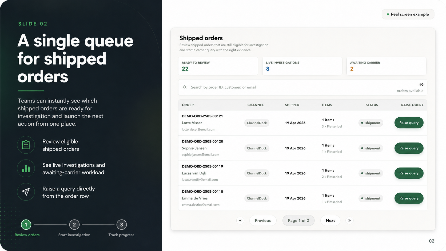
Task: Open the Live Investigations card
Action: coord(302,66)
